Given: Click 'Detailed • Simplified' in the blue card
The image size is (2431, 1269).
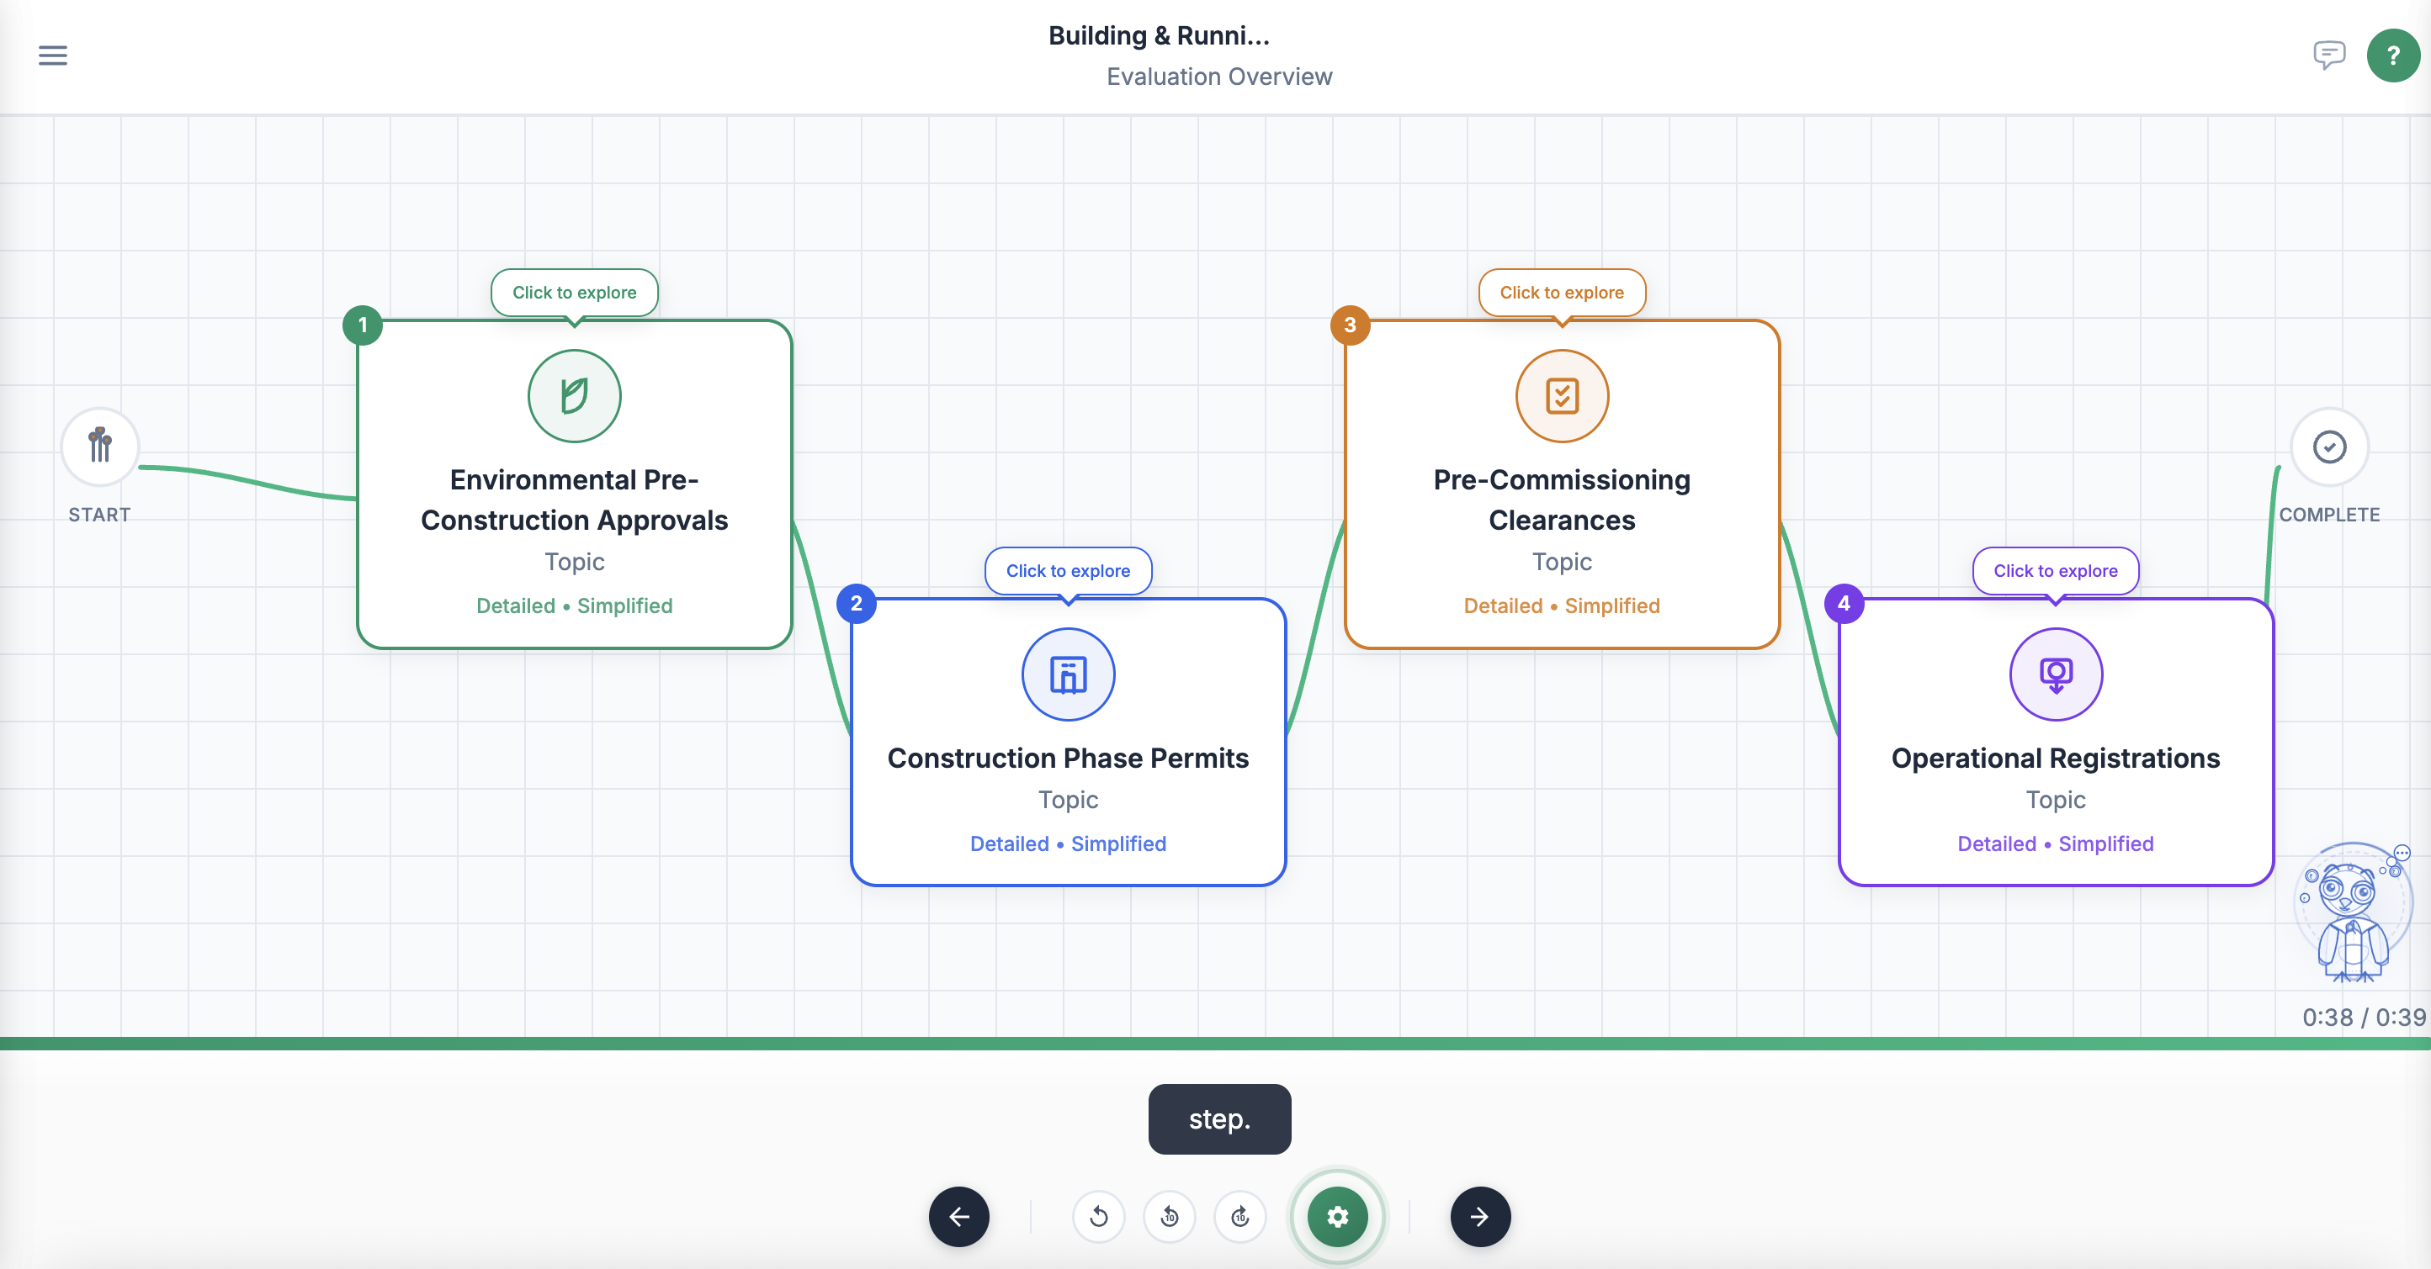Looking at the screenshot, I should (1069, 843).
